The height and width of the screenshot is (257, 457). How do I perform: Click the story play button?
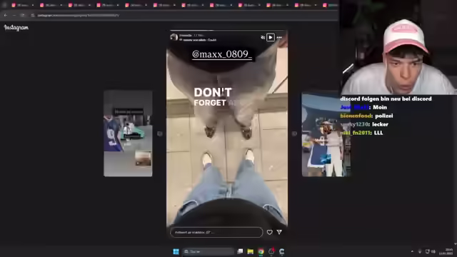[271, 37]
